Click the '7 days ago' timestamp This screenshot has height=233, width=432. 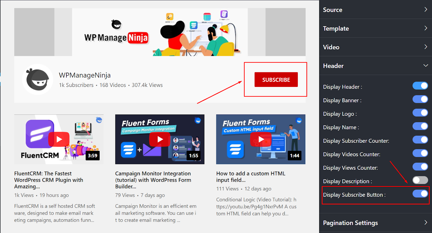click(x=153, y=195)
